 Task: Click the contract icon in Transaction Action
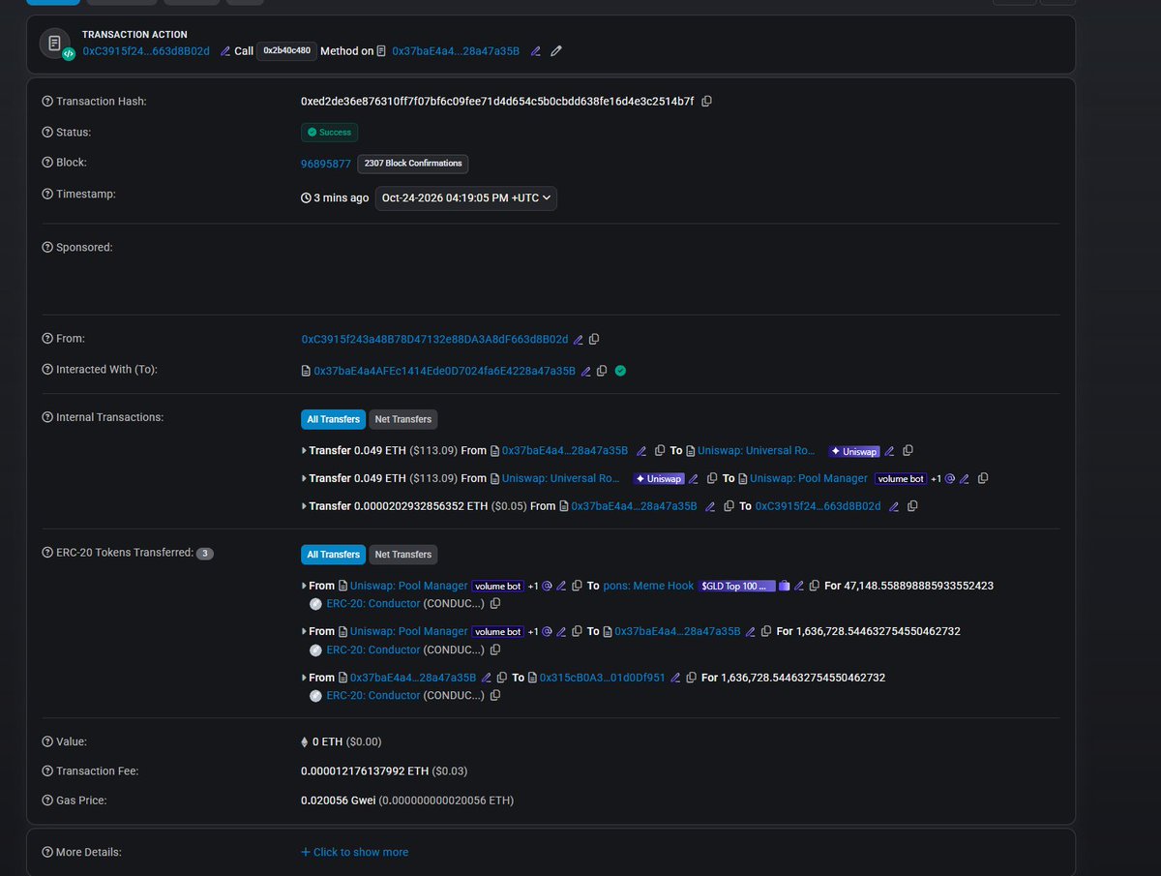(56, 44)
